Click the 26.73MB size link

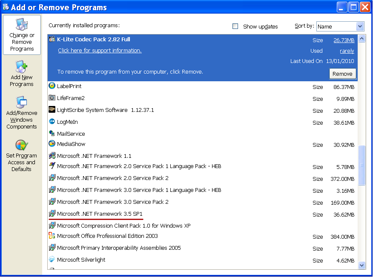coord(344,40)
